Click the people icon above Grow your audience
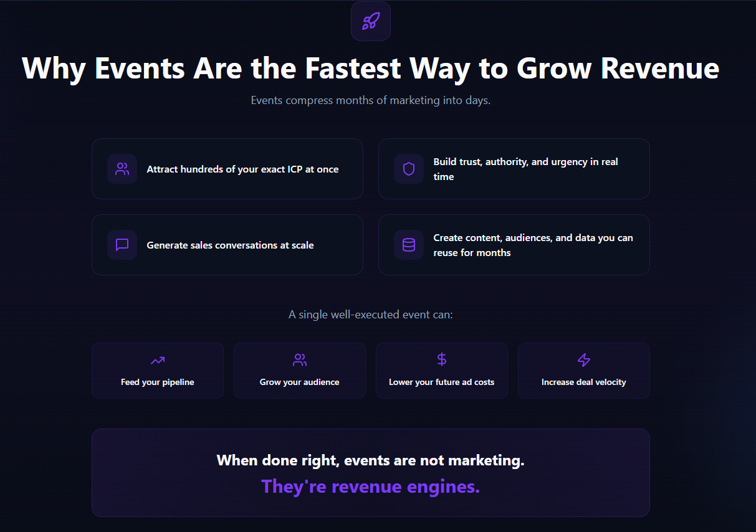 299,359
